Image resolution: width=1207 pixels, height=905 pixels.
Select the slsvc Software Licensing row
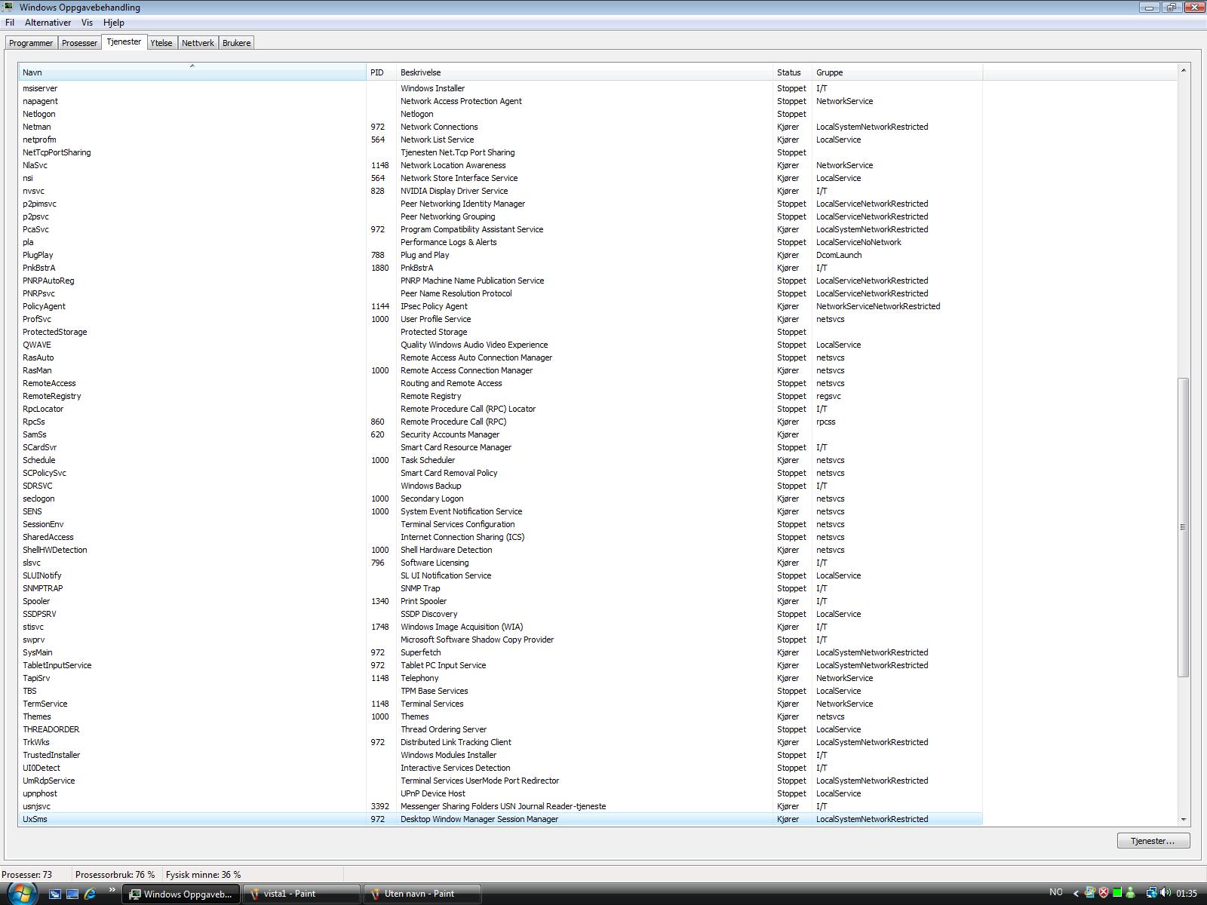pyautogui.click(x=500, y=563)
